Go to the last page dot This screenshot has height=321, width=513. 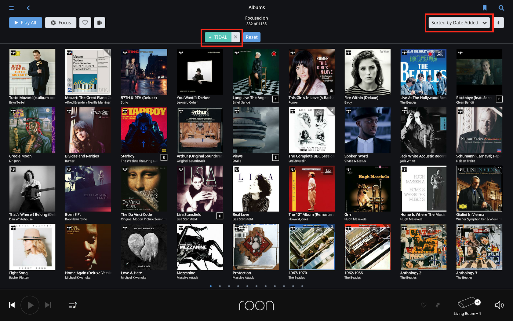tap(302, 286)
